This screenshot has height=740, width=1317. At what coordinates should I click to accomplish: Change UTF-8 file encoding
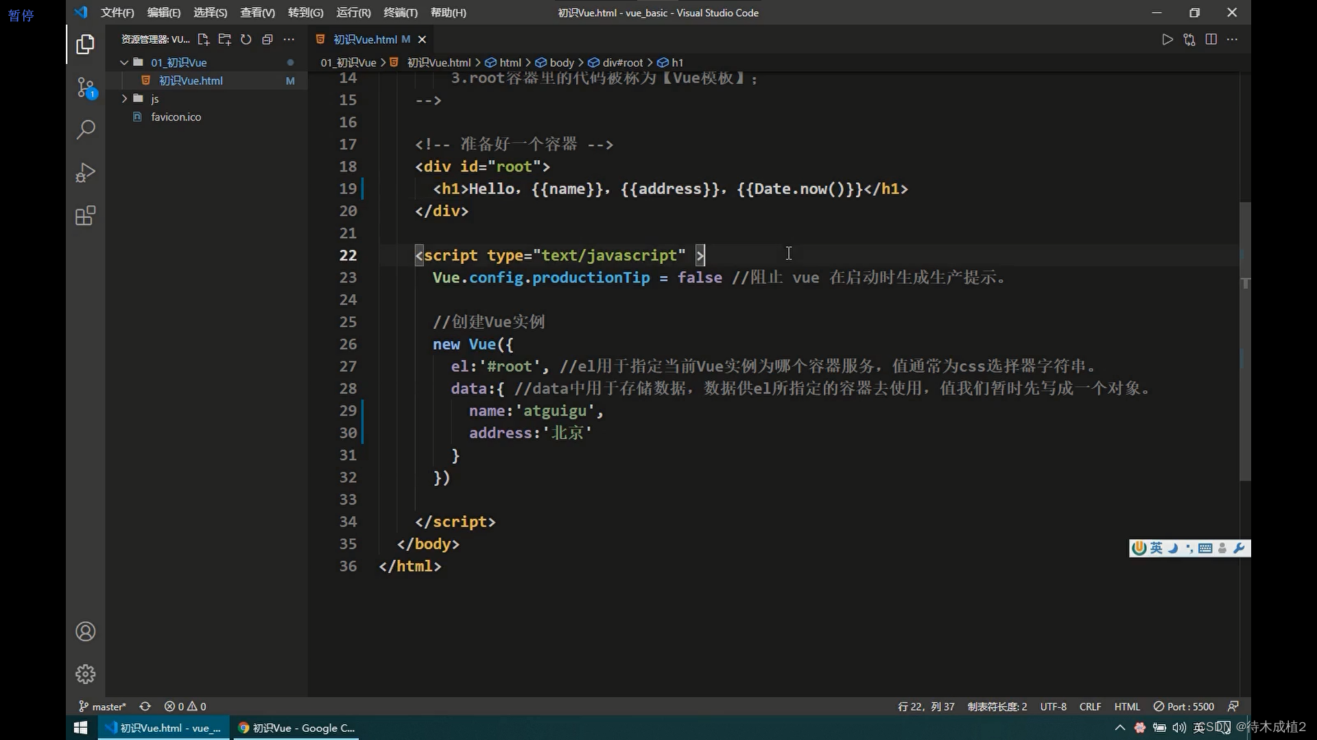pyautogui.click(x=1053, y=706)
